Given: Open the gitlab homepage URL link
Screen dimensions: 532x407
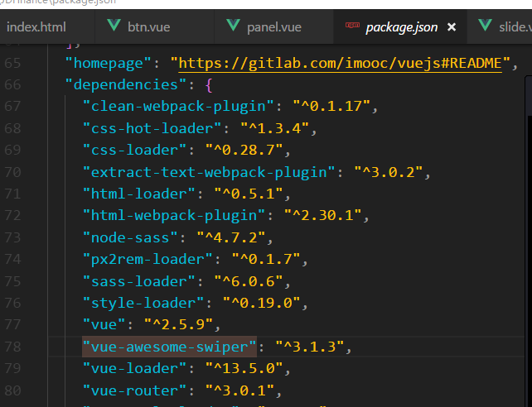Looking at the screenshot, I should 340,64.
